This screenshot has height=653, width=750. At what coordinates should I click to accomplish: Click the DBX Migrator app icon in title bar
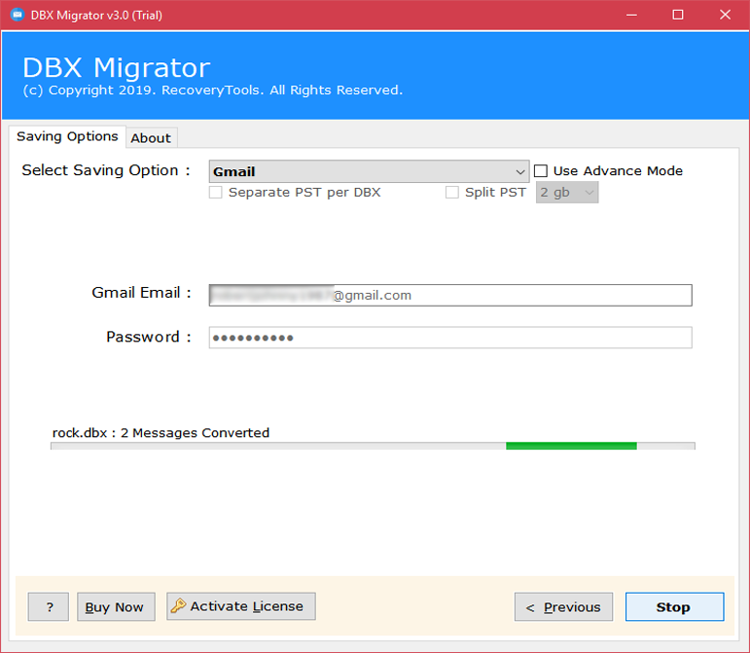coord(18,15)
